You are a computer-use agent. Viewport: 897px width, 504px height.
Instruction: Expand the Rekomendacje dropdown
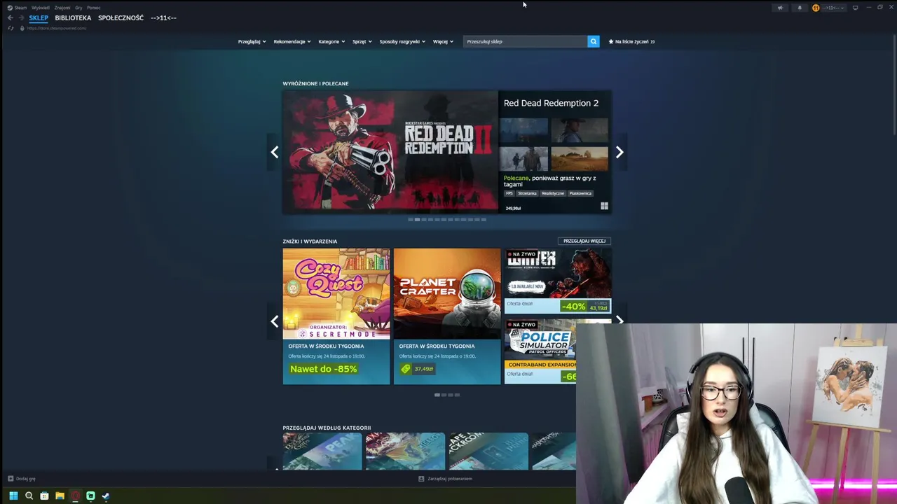pos(292,41)
